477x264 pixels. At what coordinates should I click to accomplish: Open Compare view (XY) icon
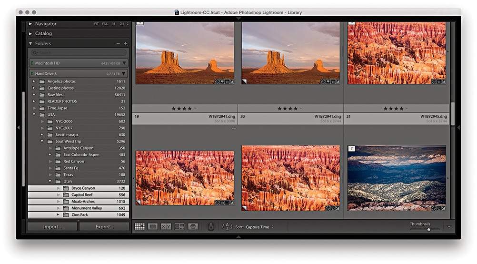point(166,227)
